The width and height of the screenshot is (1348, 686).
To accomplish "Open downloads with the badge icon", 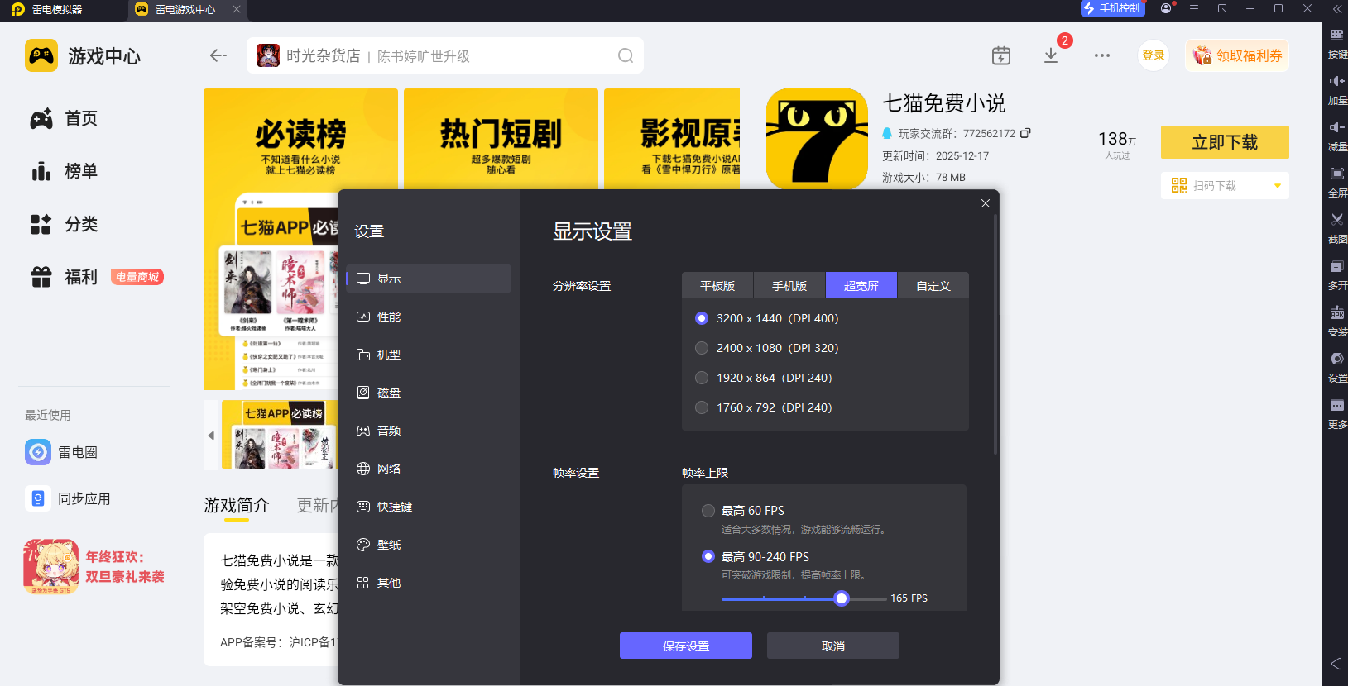I will pyautogui.click(x=1051, y=55).
